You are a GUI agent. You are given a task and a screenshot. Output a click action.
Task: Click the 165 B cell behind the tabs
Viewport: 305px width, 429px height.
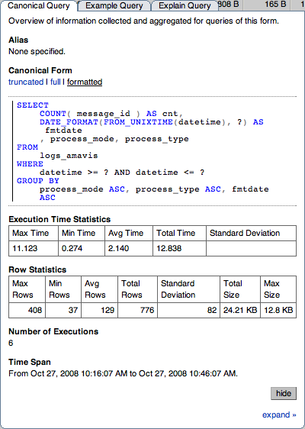tap(275, 5)
